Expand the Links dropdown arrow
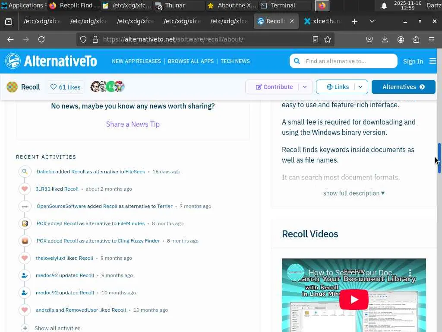The height and width of the screenshot is (332, 442). tap(360, 87)
